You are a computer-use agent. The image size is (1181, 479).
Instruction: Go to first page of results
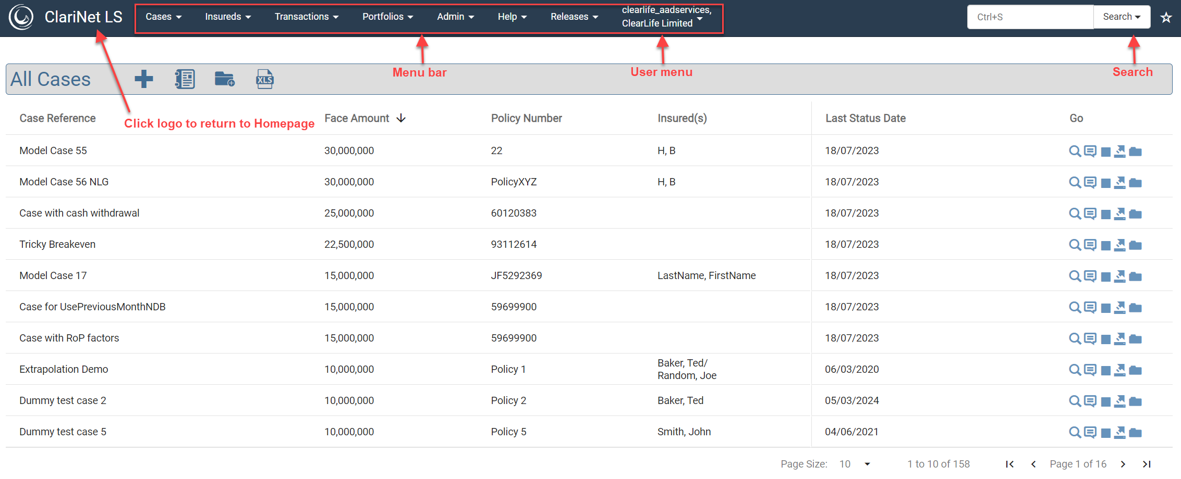(x=1009, y=464)
